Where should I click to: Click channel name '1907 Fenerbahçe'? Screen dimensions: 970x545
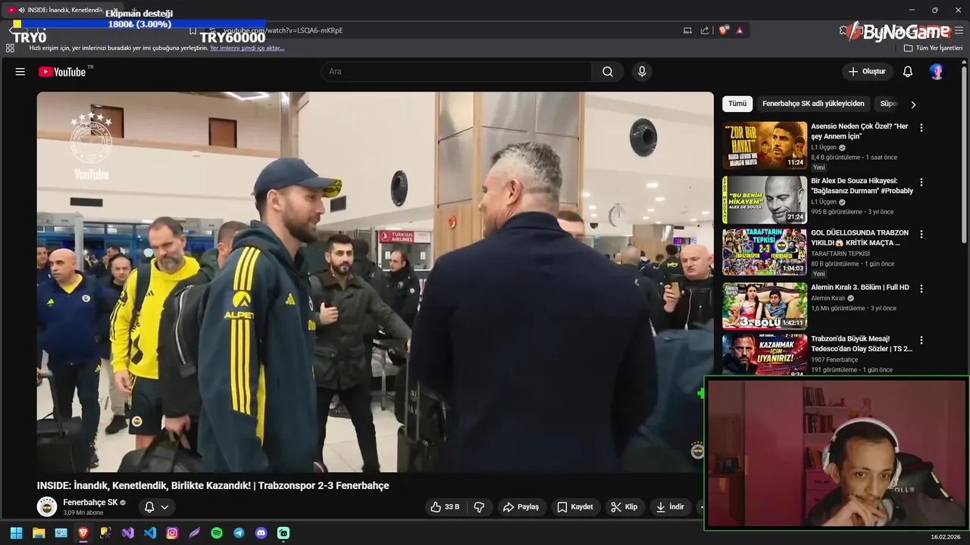[x=834, y=360]
